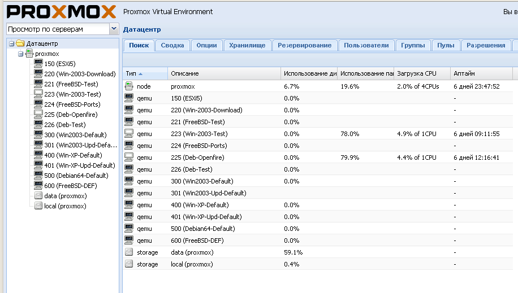Image resolution: width=518 pixels, height=293 pixels.
Task: Click VM icon for 300 (Win2003-Default) in tree
Action: click(38, 134)
